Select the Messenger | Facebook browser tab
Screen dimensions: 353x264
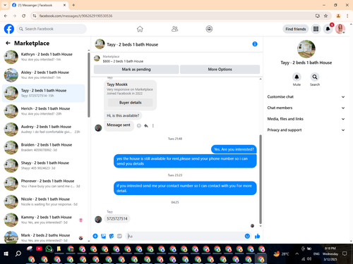pos(39,5)
